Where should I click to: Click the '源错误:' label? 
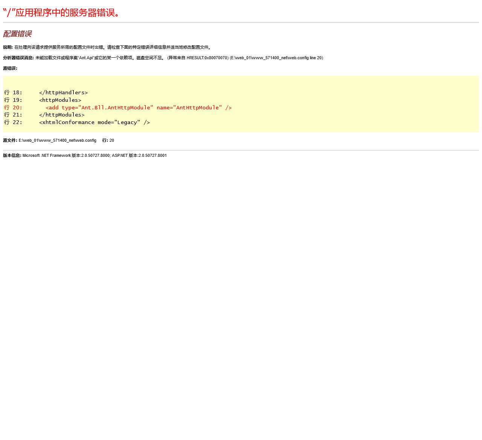coord(10,68)
